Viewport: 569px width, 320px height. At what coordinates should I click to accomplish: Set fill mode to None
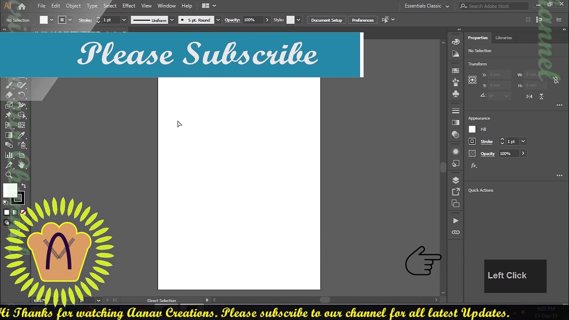tap(23, 212)
